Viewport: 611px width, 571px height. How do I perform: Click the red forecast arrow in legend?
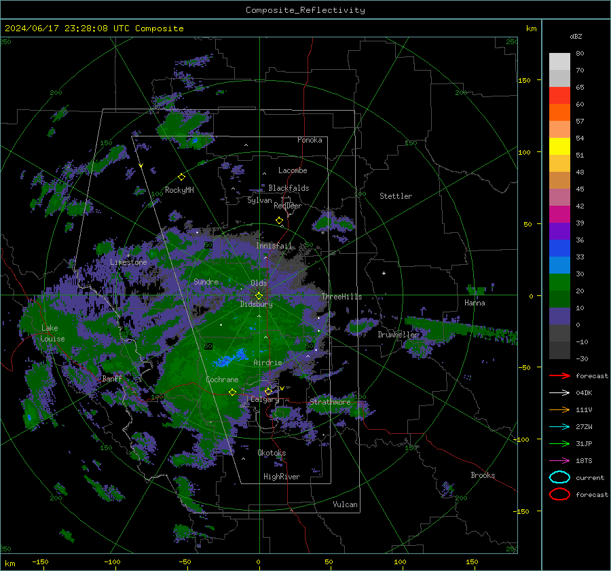pyautogui.click(x=559, y=375)
